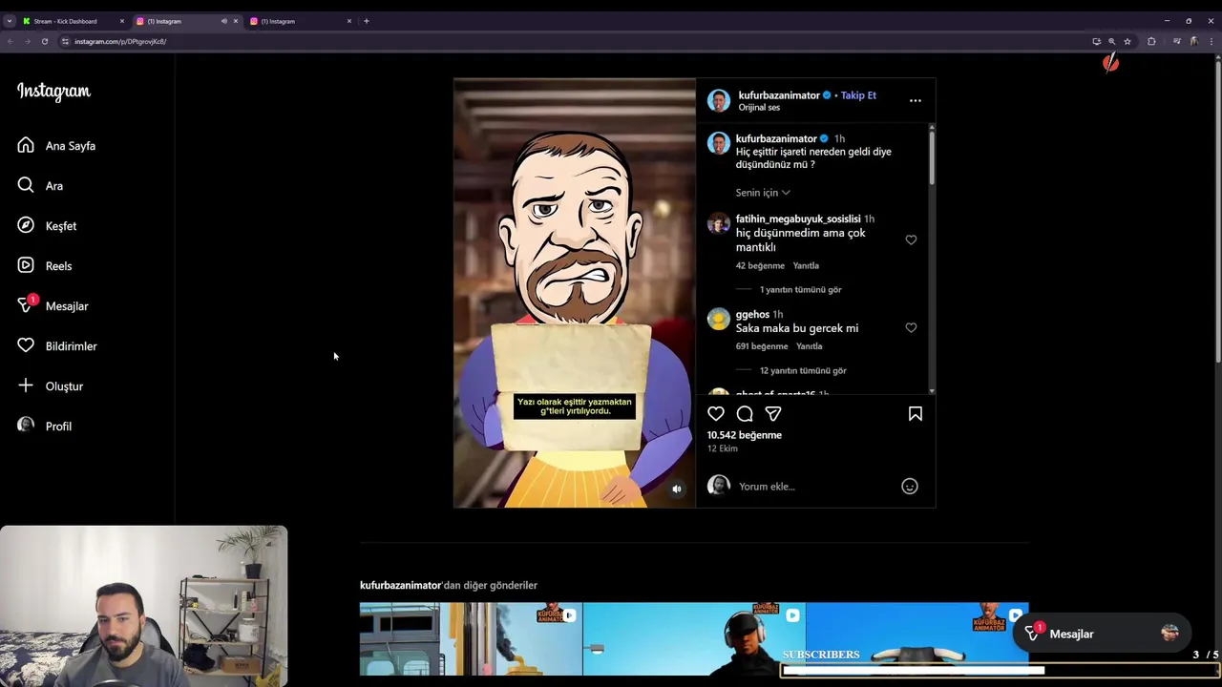Open a new browser tab
This screenshot has height=687, width=1222.
point(366,21)
